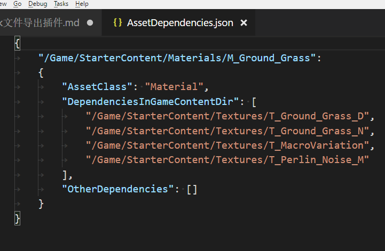Click the JSON braces icon on the AssetDependencies.json tab
Image resolution: width=385 pixels, height=251 pixels.
coord(118,23)
